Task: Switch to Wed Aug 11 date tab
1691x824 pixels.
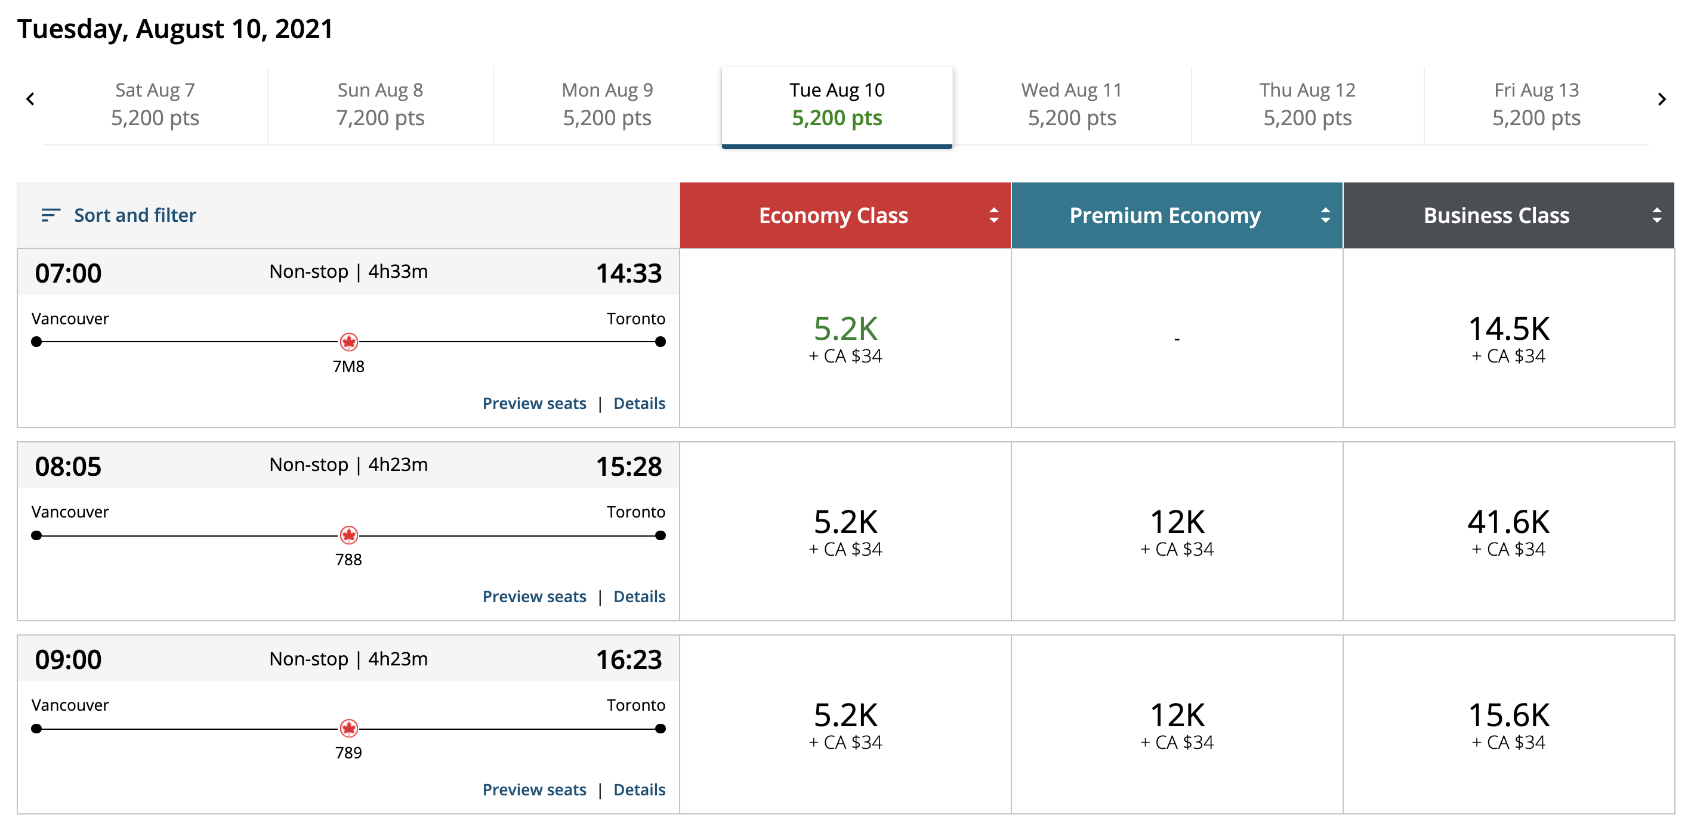Action: pos(1071,104)
